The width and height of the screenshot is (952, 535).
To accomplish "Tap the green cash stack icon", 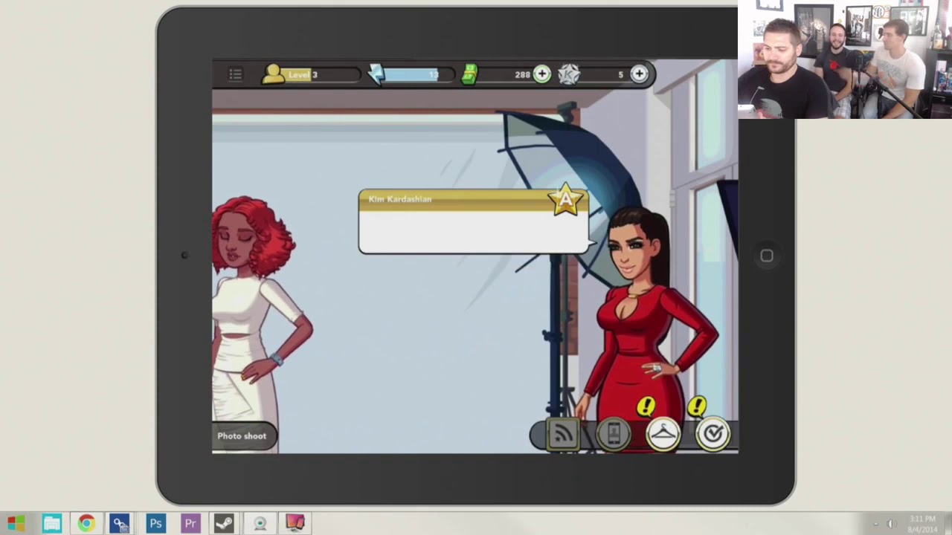I will (x=469, y=74).
